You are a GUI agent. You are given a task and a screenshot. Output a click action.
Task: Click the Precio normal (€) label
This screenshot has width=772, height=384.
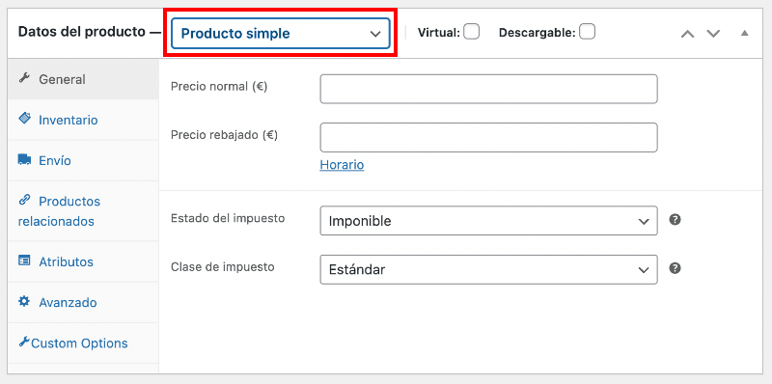[x=219, y=86]
